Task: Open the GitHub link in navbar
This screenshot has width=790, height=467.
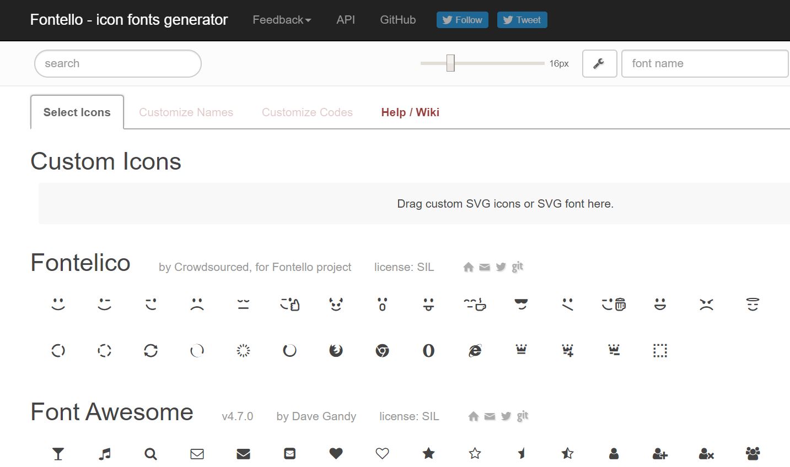Action: coord(398,20)
